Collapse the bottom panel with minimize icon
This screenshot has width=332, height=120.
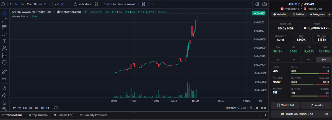260,115
